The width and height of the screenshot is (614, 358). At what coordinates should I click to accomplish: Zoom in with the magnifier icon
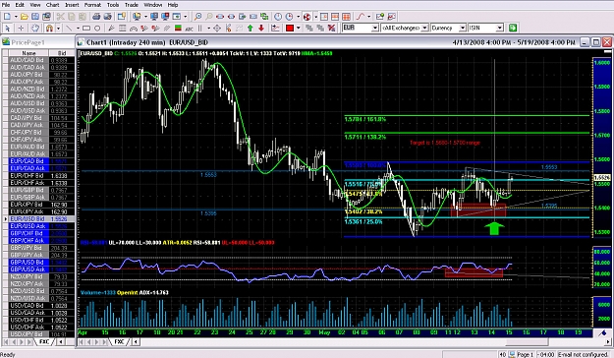point(197,17)
